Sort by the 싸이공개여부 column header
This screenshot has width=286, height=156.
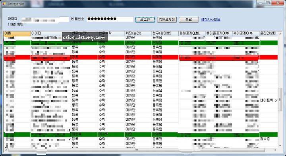pos(245,33)
